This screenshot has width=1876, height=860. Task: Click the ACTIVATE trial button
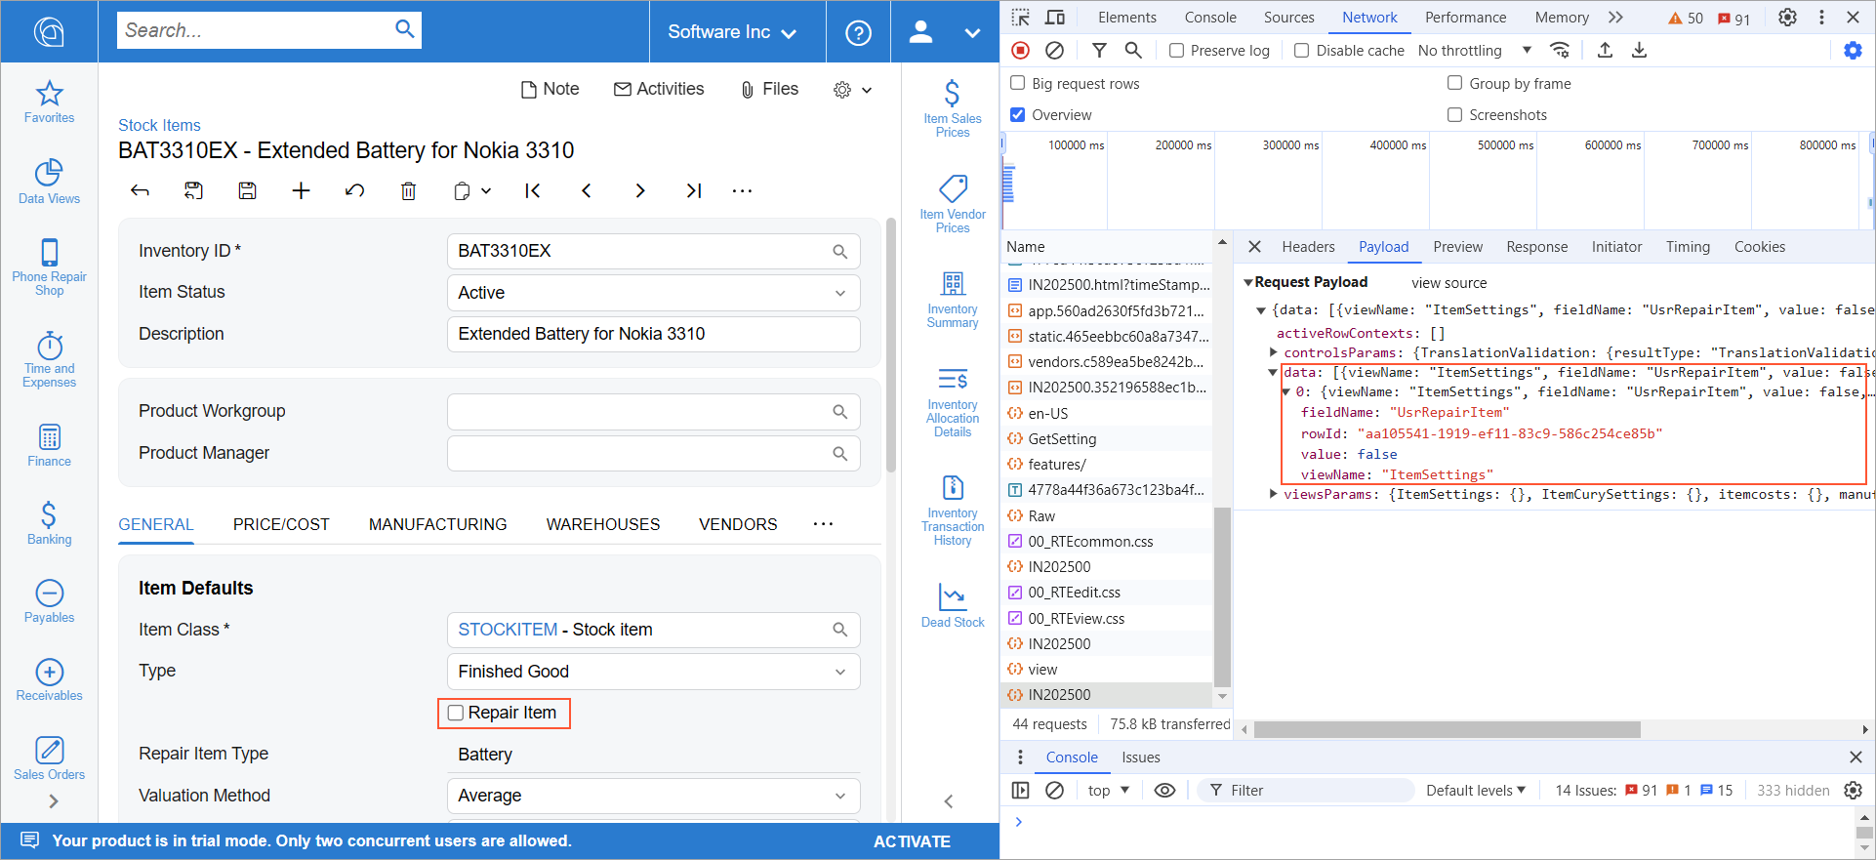click(912, 841)
